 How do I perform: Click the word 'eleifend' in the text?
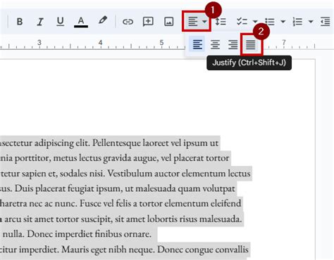point(225,203)
